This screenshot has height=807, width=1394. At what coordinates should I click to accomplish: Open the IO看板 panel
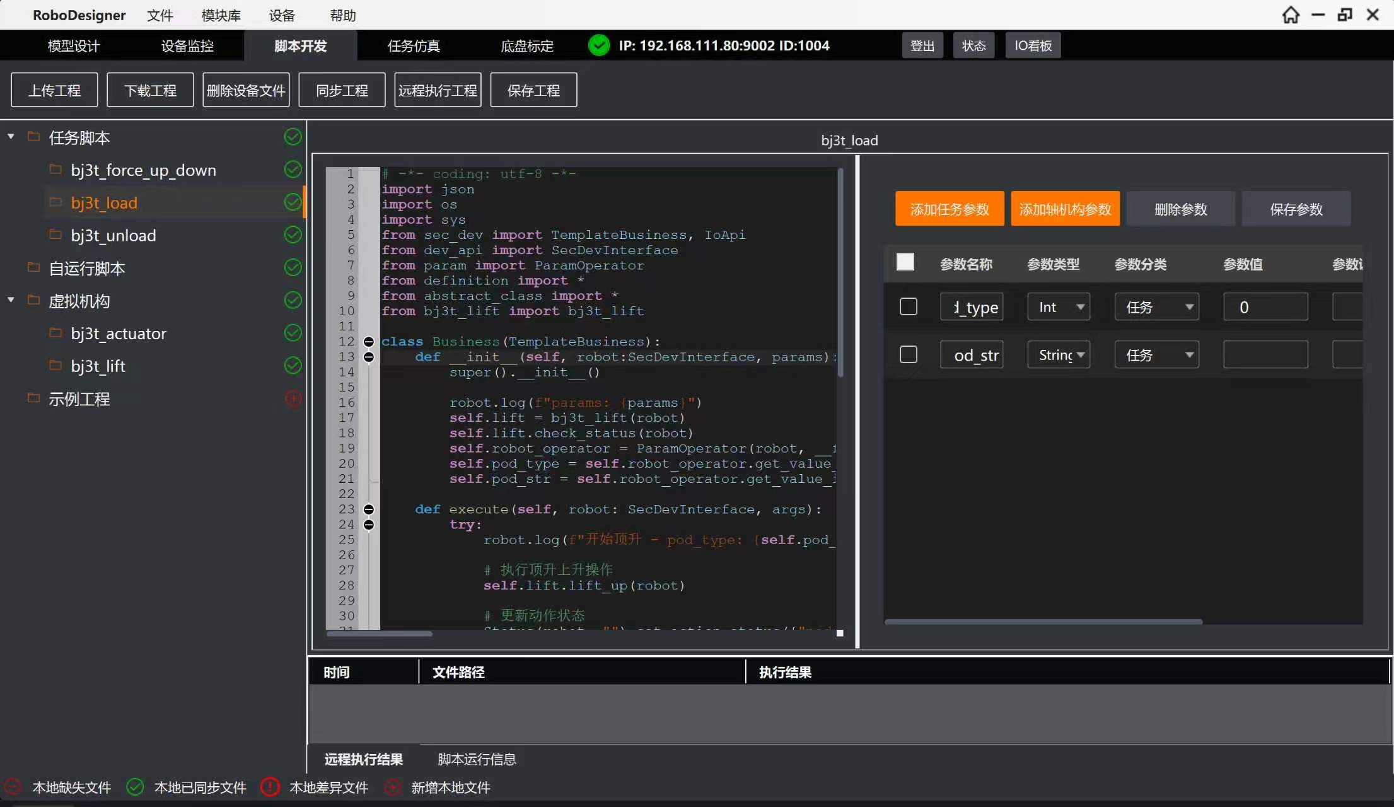coord(1033,45)
